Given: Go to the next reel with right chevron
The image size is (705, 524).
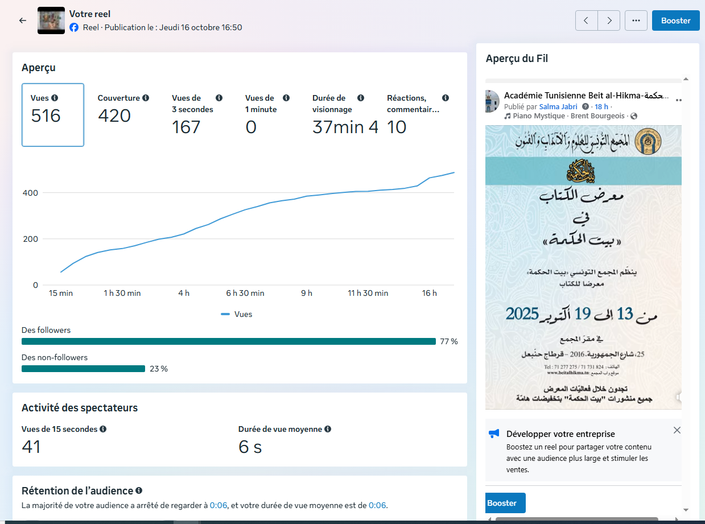Looking at the screenshot, I should coord(609,20).
